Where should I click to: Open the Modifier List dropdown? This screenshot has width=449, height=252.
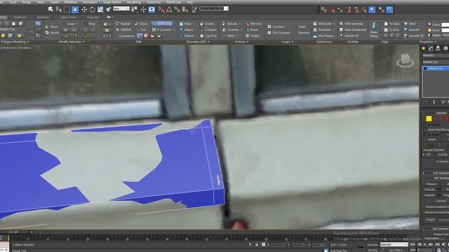(x=436, y=62)
